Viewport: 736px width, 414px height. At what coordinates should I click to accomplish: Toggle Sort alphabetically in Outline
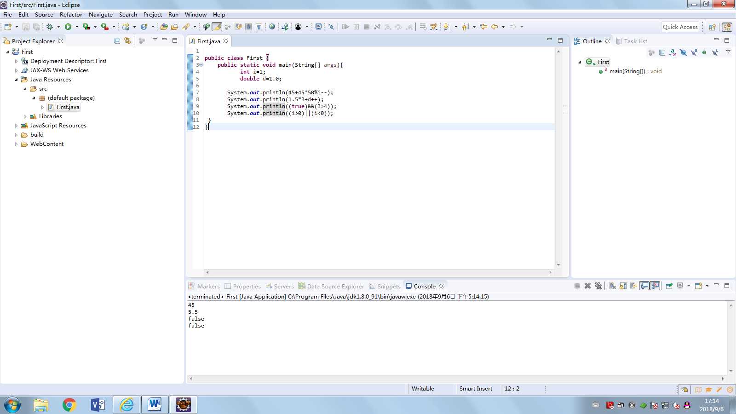coord(673,52)
